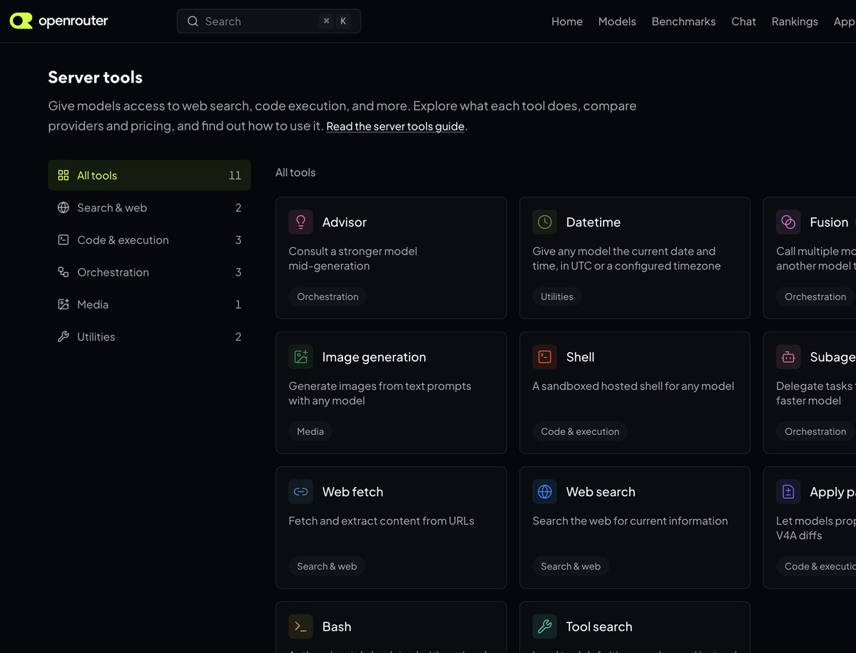Click the Utilities wrench icon in the sidebar
Image resolution: width=856 pixels, height=653 pixels.
63,336
